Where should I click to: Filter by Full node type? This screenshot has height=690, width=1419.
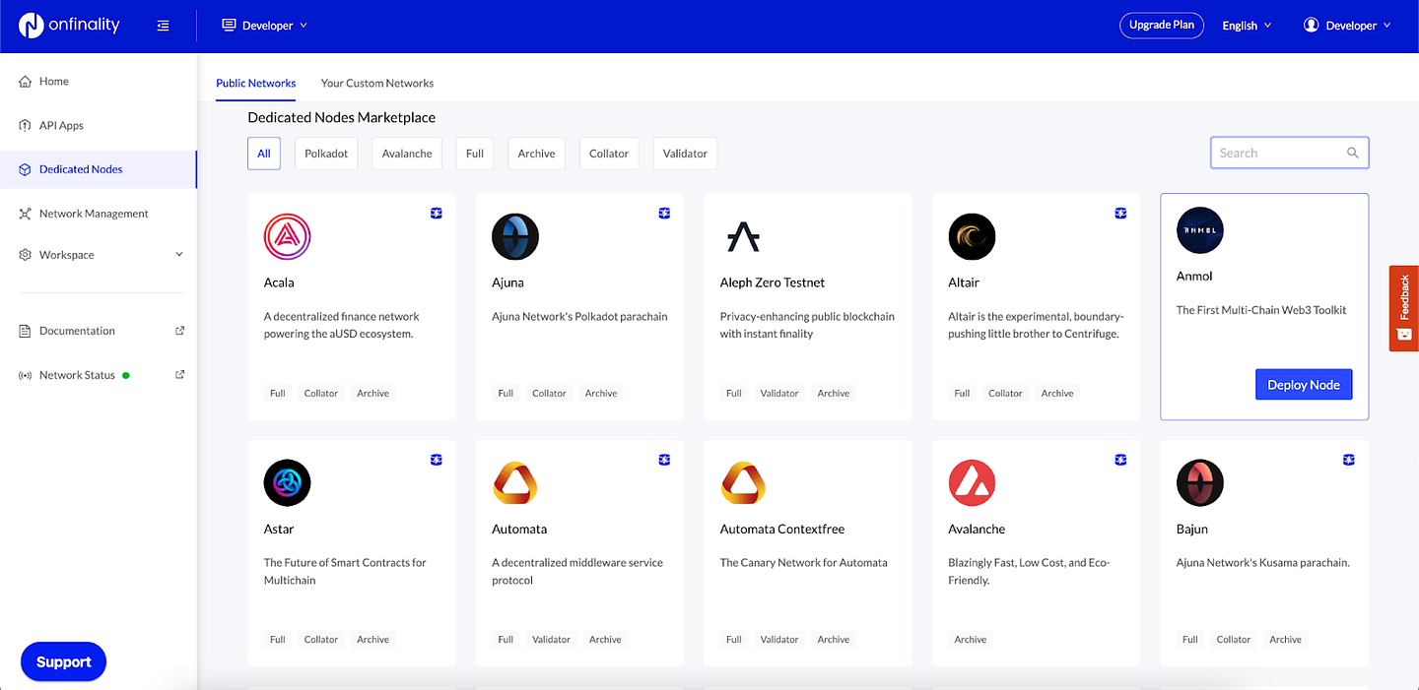pos(475,154)
